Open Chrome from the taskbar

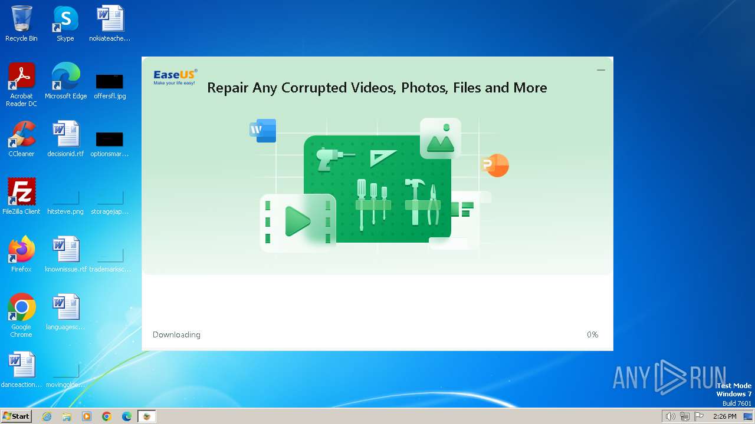(x=107, y=416)
